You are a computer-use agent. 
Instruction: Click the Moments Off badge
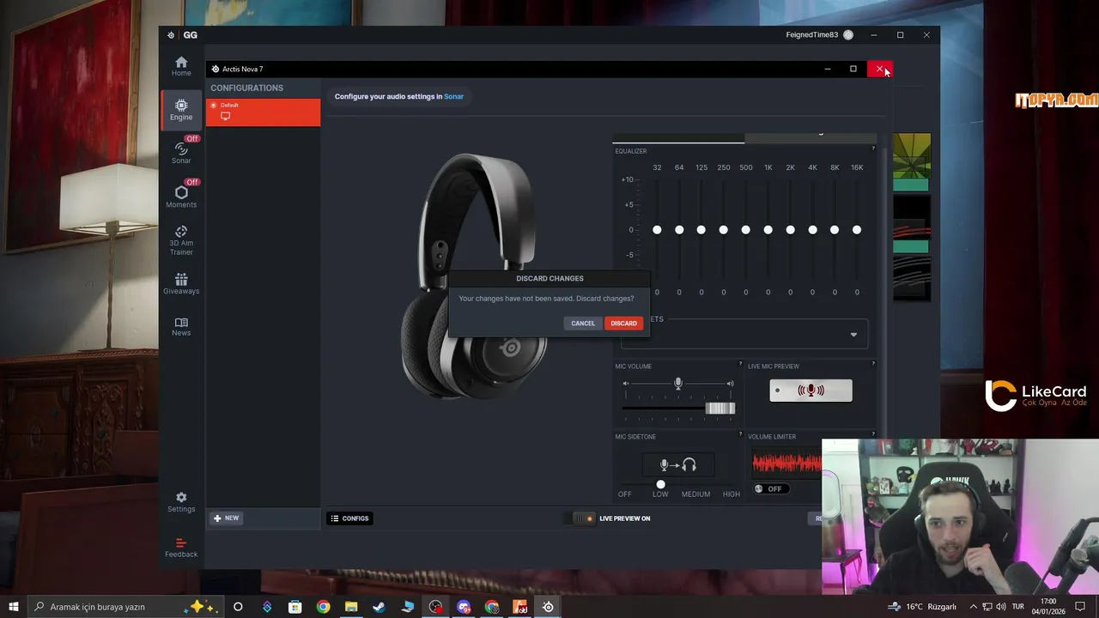coord(192,182)
